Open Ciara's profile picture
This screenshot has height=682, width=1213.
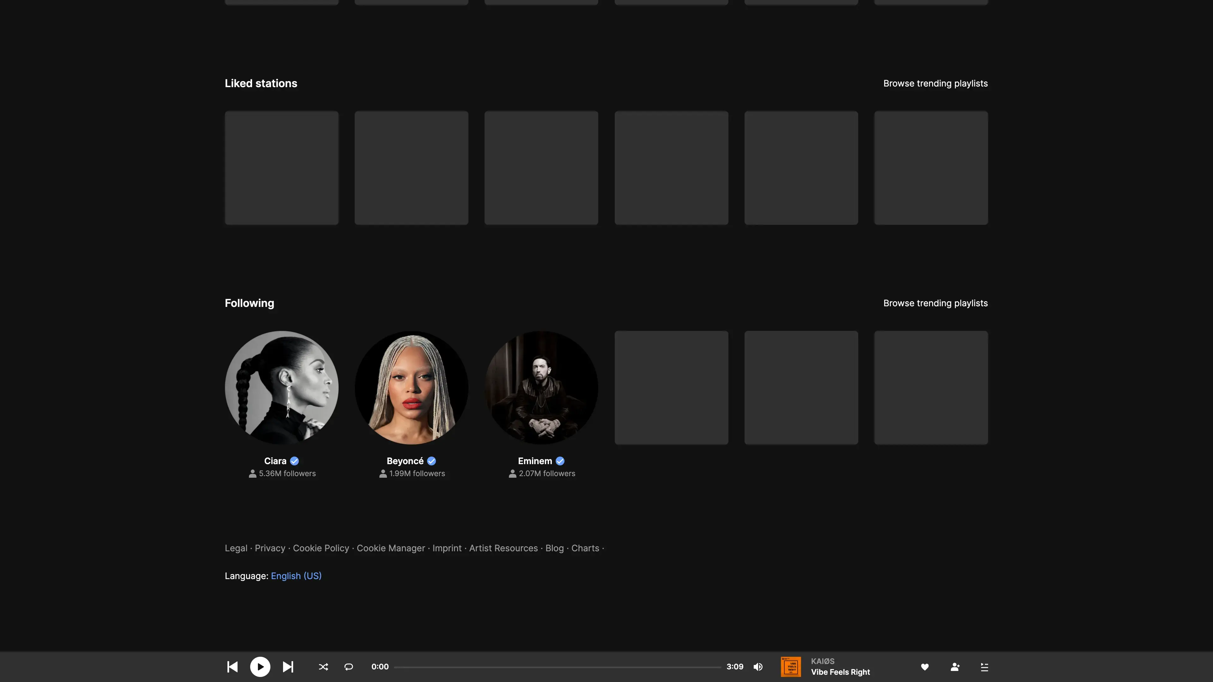[281, 387]
